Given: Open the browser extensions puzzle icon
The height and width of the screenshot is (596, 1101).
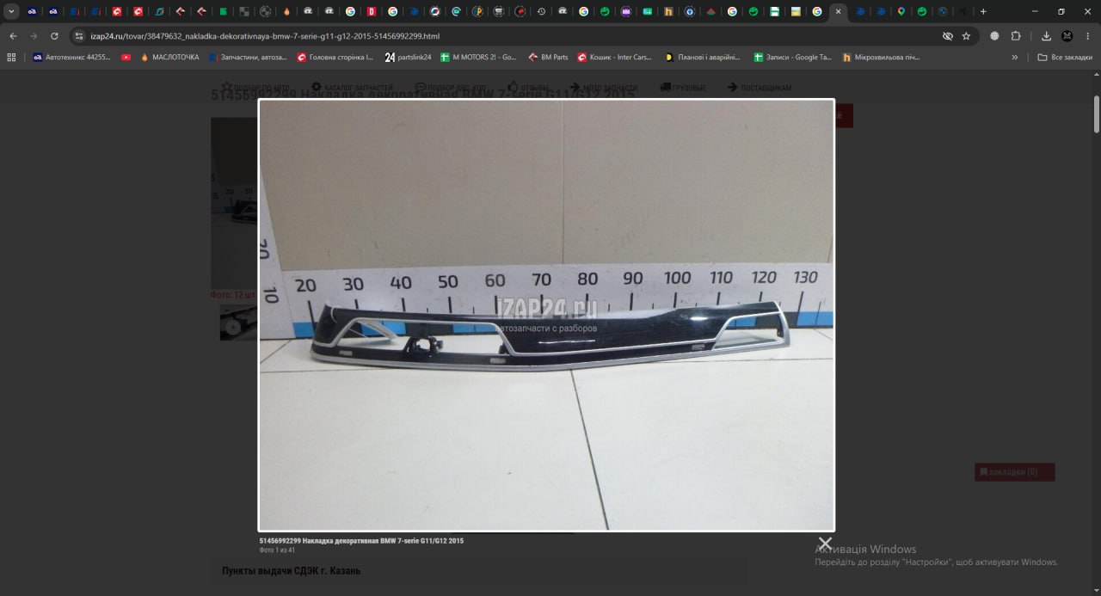Looking at the screenshot, I should (x=1016, y=36).
